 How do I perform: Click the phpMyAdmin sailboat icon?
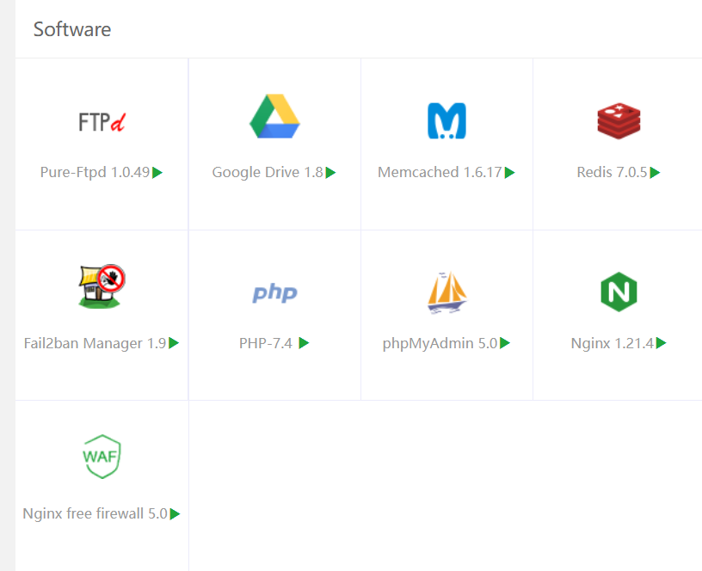pyautogui.click(x=446, y=292)
